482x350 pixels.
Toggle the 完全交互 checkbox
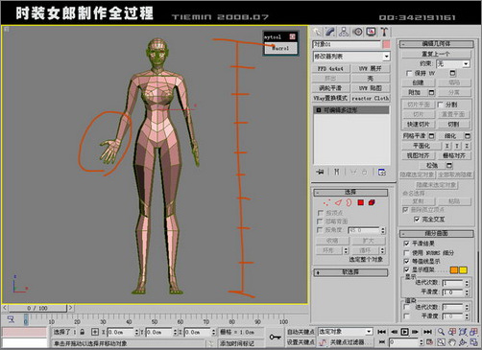417,220
